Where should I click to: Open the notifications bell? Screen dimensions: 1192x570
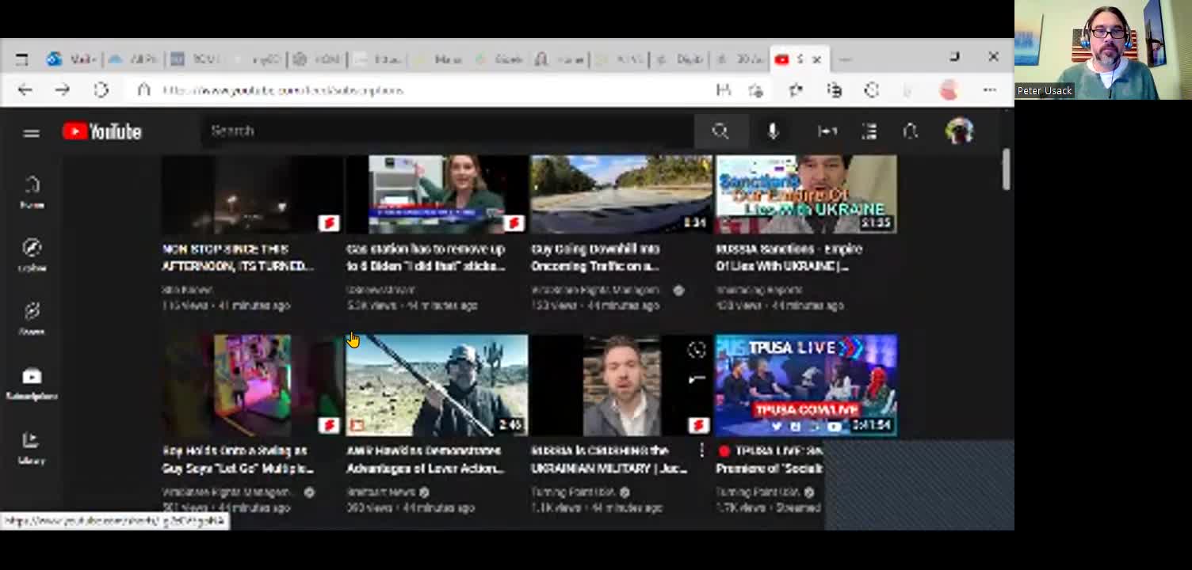(x=911, y=131)
